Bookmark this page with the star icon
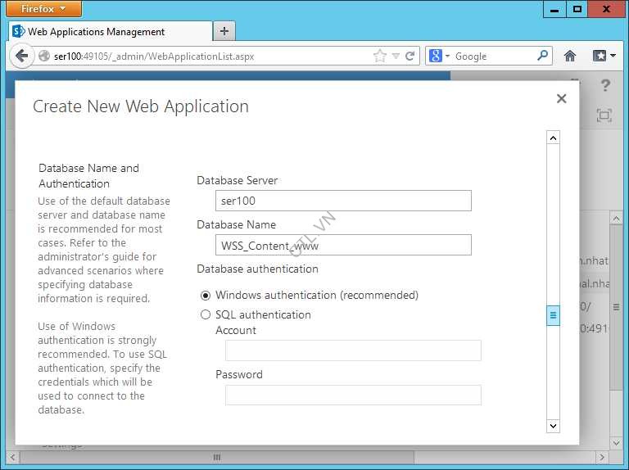This screenshot has width=629, height=470. (379, 56)
